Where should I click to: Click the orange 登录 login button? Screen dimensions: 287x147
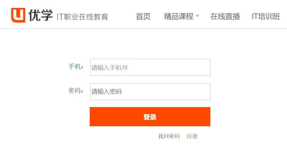point(150,117)
